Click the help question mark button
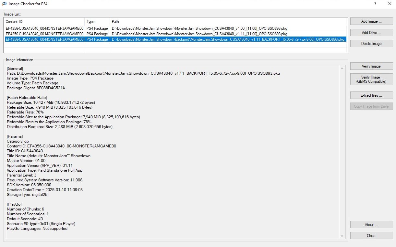 click(375, 4)
